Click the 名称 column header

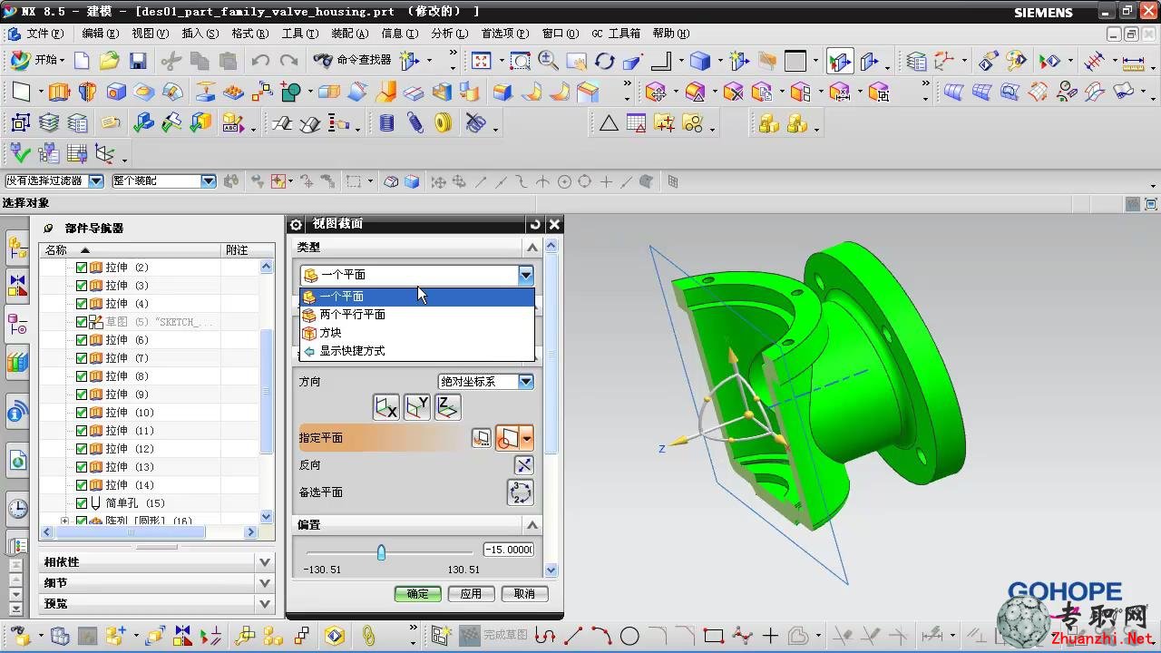point(131,250)
